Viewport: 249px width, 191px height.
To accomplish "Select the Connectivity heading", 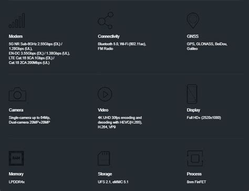I will point(109,36).
